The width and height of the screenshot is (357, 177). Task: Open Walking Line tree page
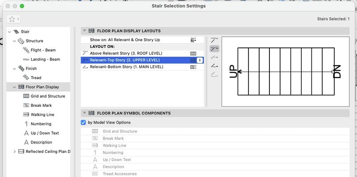42,115
